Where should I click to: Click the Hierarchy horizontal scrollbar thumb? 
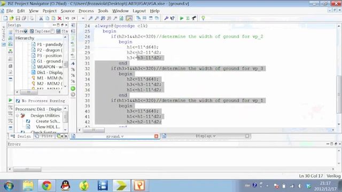pyautogui.click(x=29, y=92)
